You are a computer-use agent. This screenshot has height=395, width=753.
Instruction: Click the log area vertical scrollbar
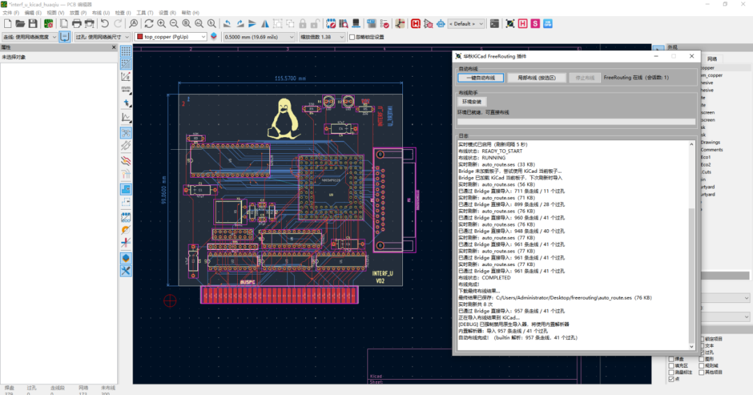point(692,245)
